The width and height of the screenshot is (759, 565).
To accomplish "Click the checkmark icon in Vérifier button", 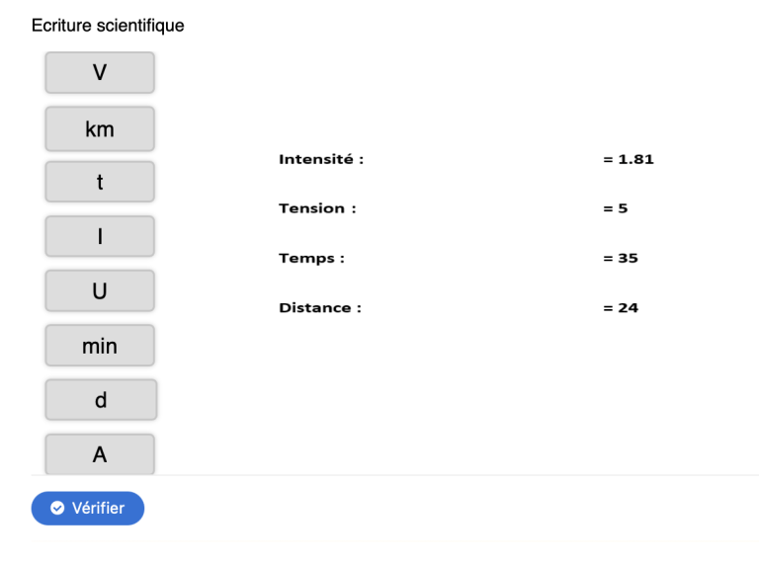I will pyautogui.click(x=57, y=508).
